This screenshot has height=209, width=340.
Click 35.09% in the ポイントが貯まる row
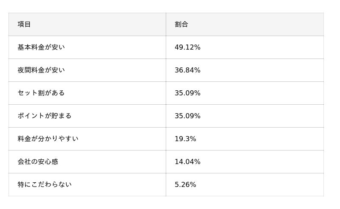tap(187, 116)
